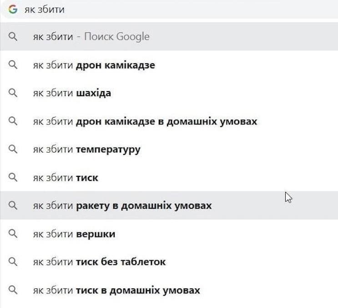Choose 'як збити тиск без таблеток'
The image size is (338, 308).
(x=169, y=262)
